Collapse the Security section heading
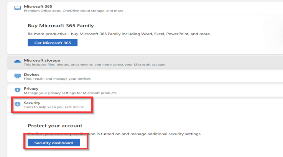Image resolution: width=283 pixels, height=157 pixels. point(32,103)
